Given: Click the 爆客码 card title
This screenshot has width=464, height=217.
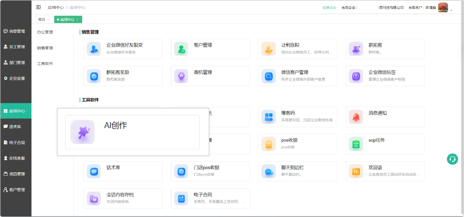Looking at the screenshot, I should [288, 113].
